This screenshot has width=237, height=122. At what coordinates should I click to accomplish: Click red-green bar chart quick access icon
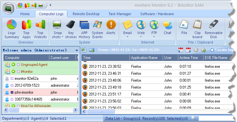tap(27, 5)
